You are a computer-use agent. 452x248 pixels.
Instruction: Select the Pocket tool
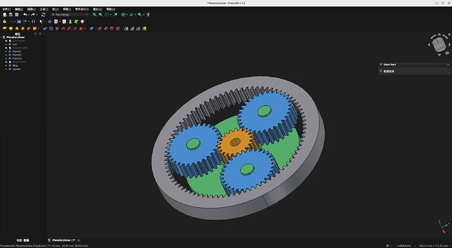(x=45, y=29)
